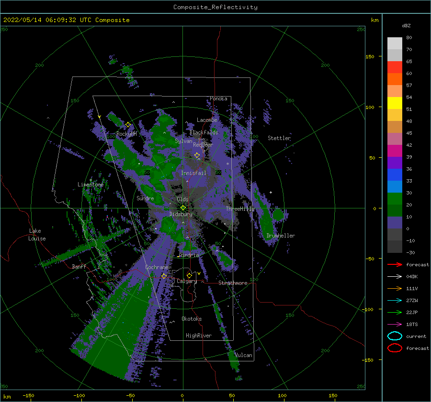Screen dimensions: 431x402
Task: Click the green 30 dBZ legend swatch
Action: 395,198
